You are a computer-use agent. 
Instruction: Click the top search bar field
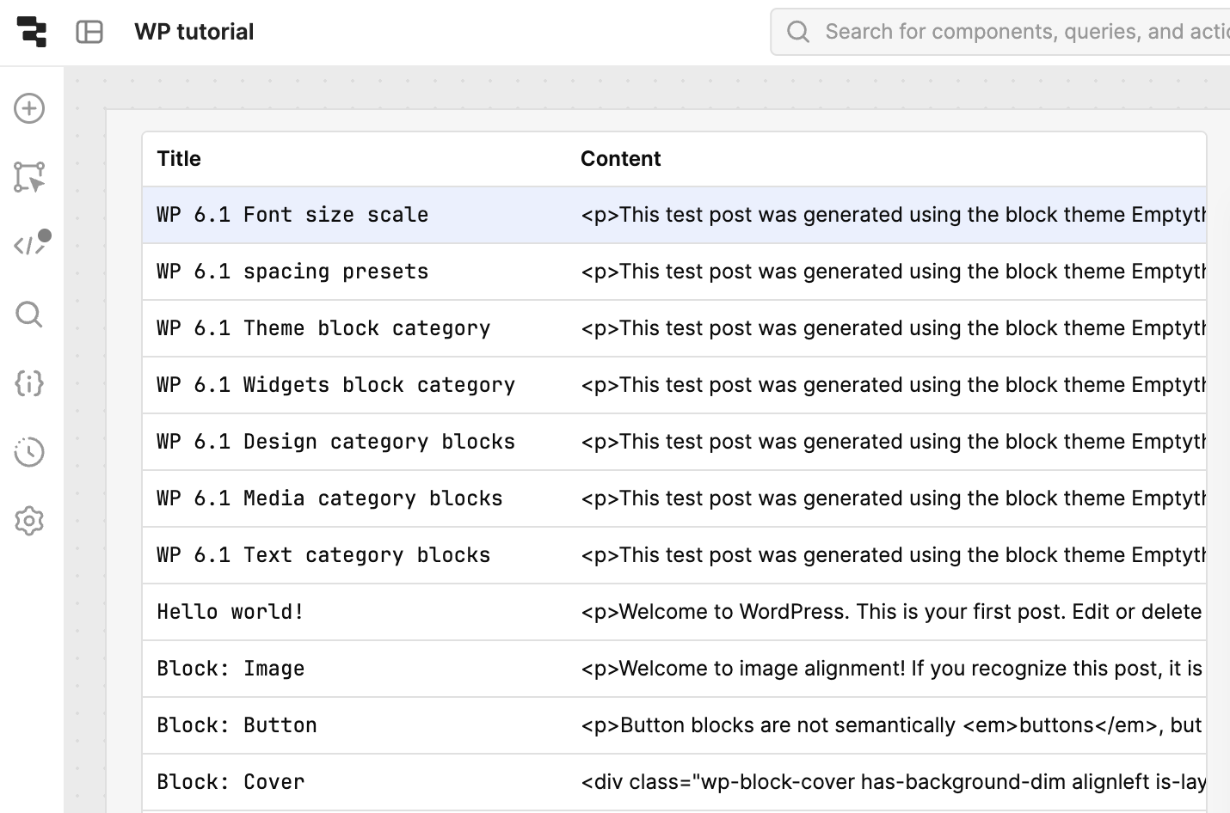(x=1015, y=32)
